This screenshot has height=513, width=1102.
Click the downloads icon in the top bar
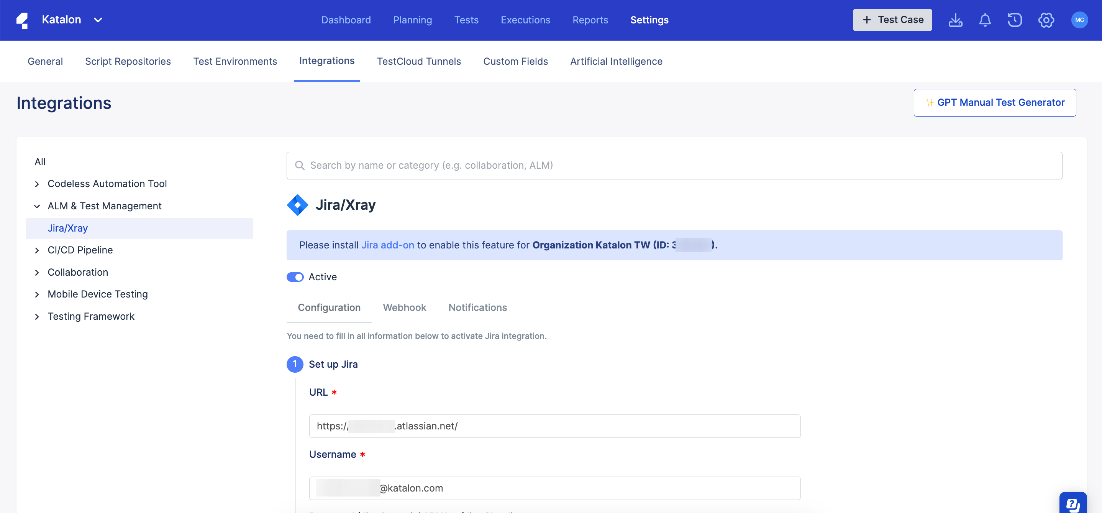click(x=955, y=20)
